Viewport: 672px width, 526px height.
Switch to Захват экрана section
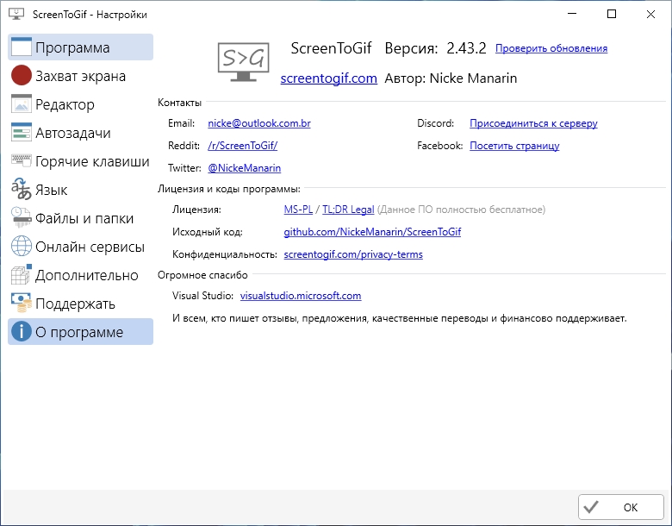[81, 76]
